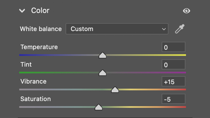Image resolution: width=210 pixels, height=118 pixels.
Task: Click the Temperature slider handle
Action: pyautogui.click(x=102, y=55)
